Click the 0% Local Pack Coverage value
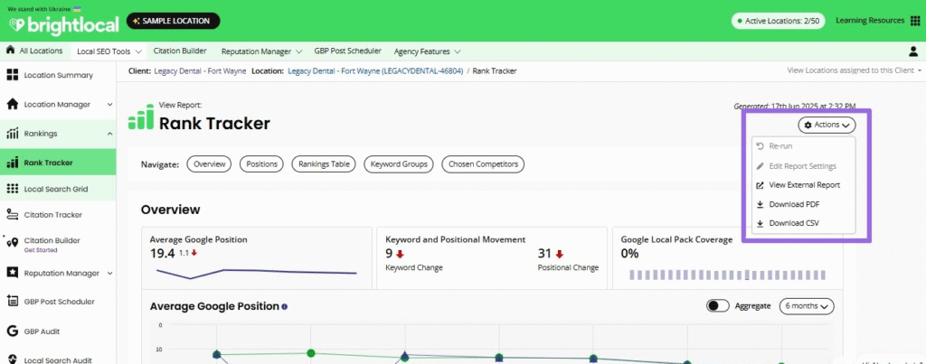The image size is (926, 364). 629,254
